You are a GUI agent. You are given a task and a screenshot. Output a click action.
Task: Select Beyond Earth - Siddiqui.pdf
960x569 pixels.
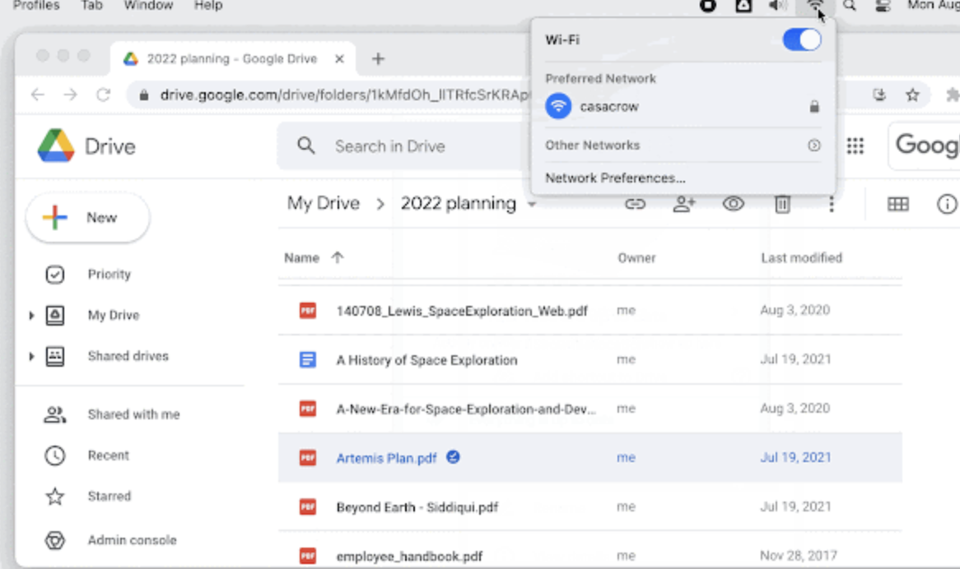[590, 507]
